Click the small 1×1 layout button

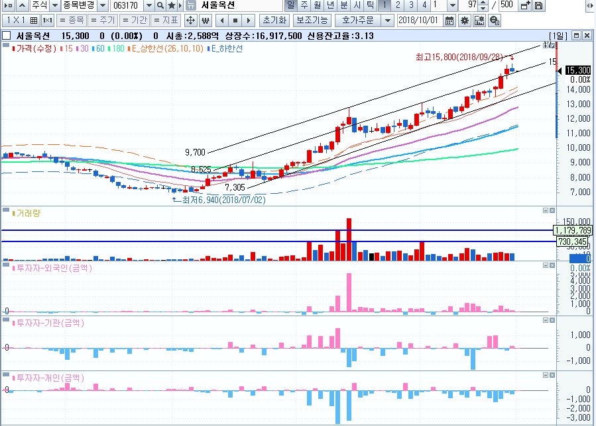click(x=47, y=20)
